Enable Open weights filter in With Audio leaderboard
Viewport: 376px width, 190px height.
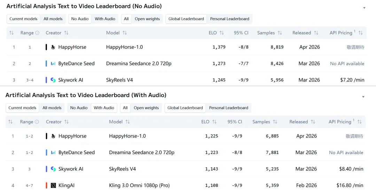pyautogui.click(x=146, y=108)
